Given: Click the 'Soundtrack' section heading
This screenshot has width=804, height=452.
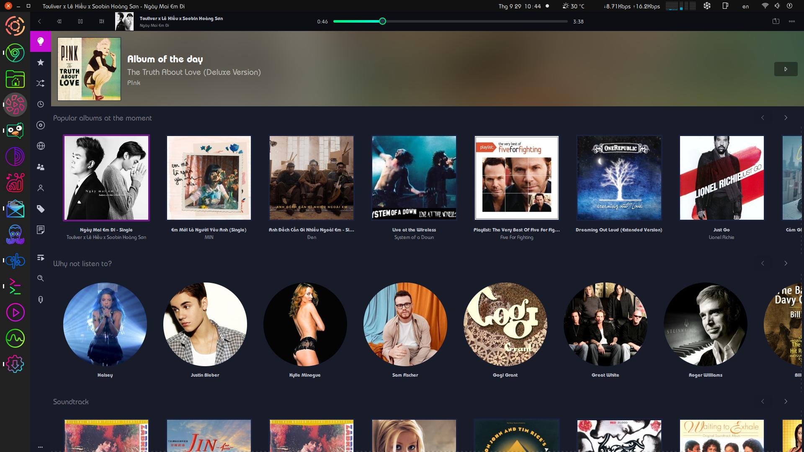Looking at the screenshot, I should tap(71, 402).
